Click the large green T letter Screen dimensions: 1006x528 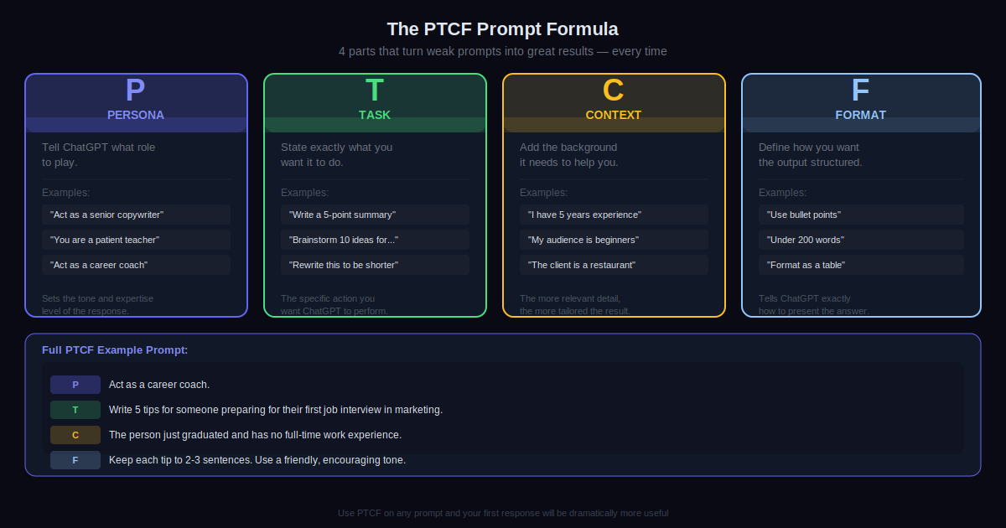coord(375,91)
